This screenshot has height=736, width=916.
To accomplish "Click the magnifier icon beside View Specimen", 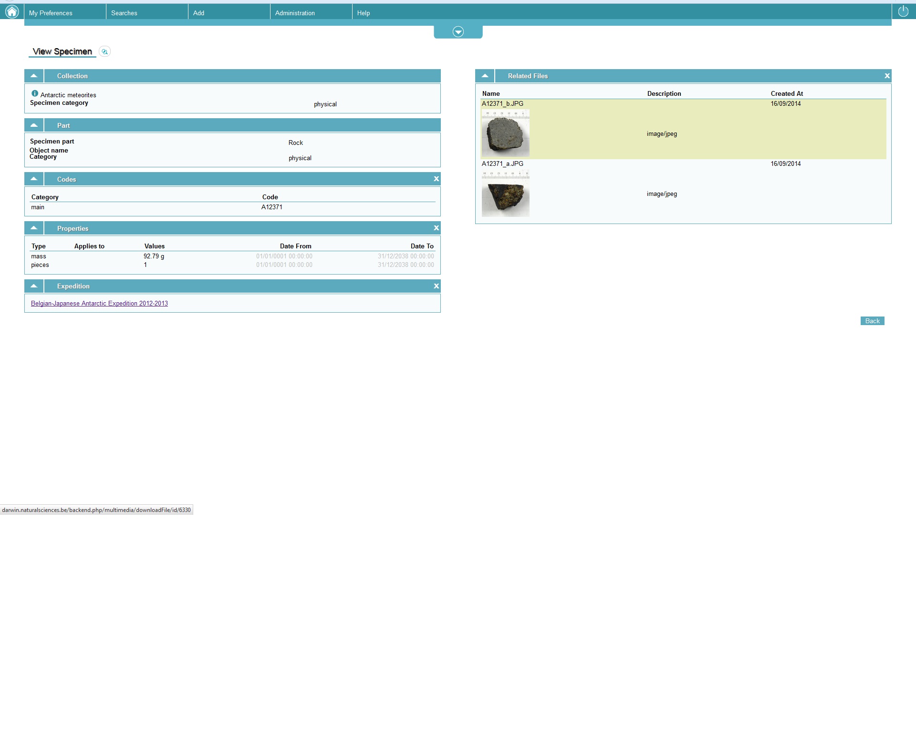I will pos(104,51).
